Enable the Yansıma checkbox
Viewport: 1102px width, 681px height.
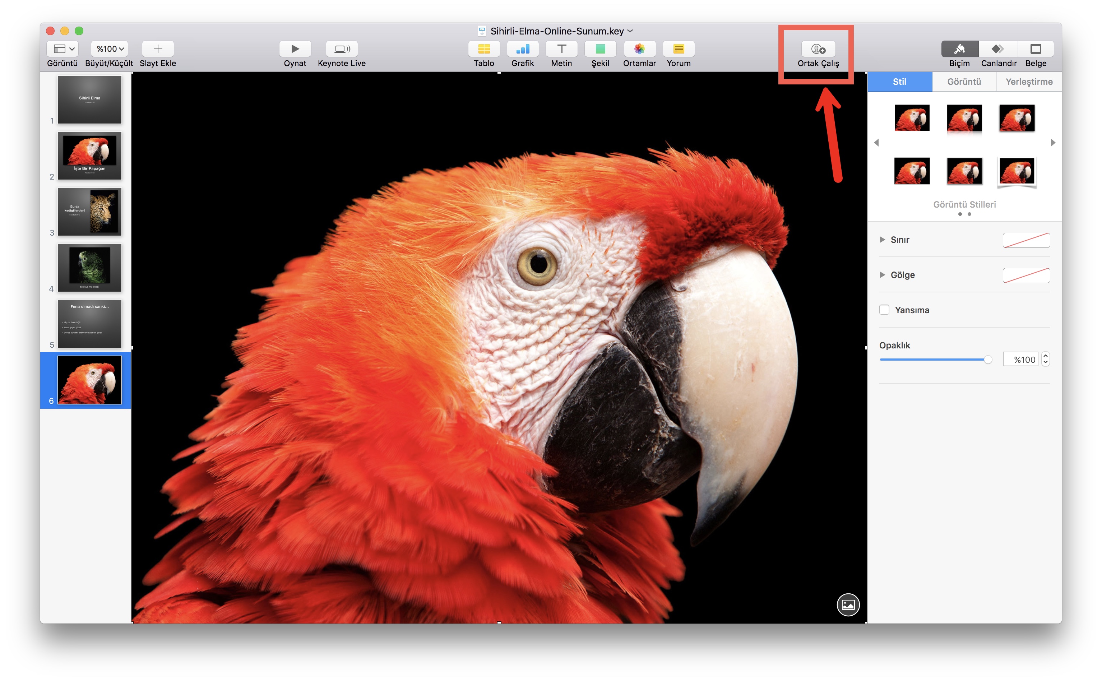[x=884, y=310]
